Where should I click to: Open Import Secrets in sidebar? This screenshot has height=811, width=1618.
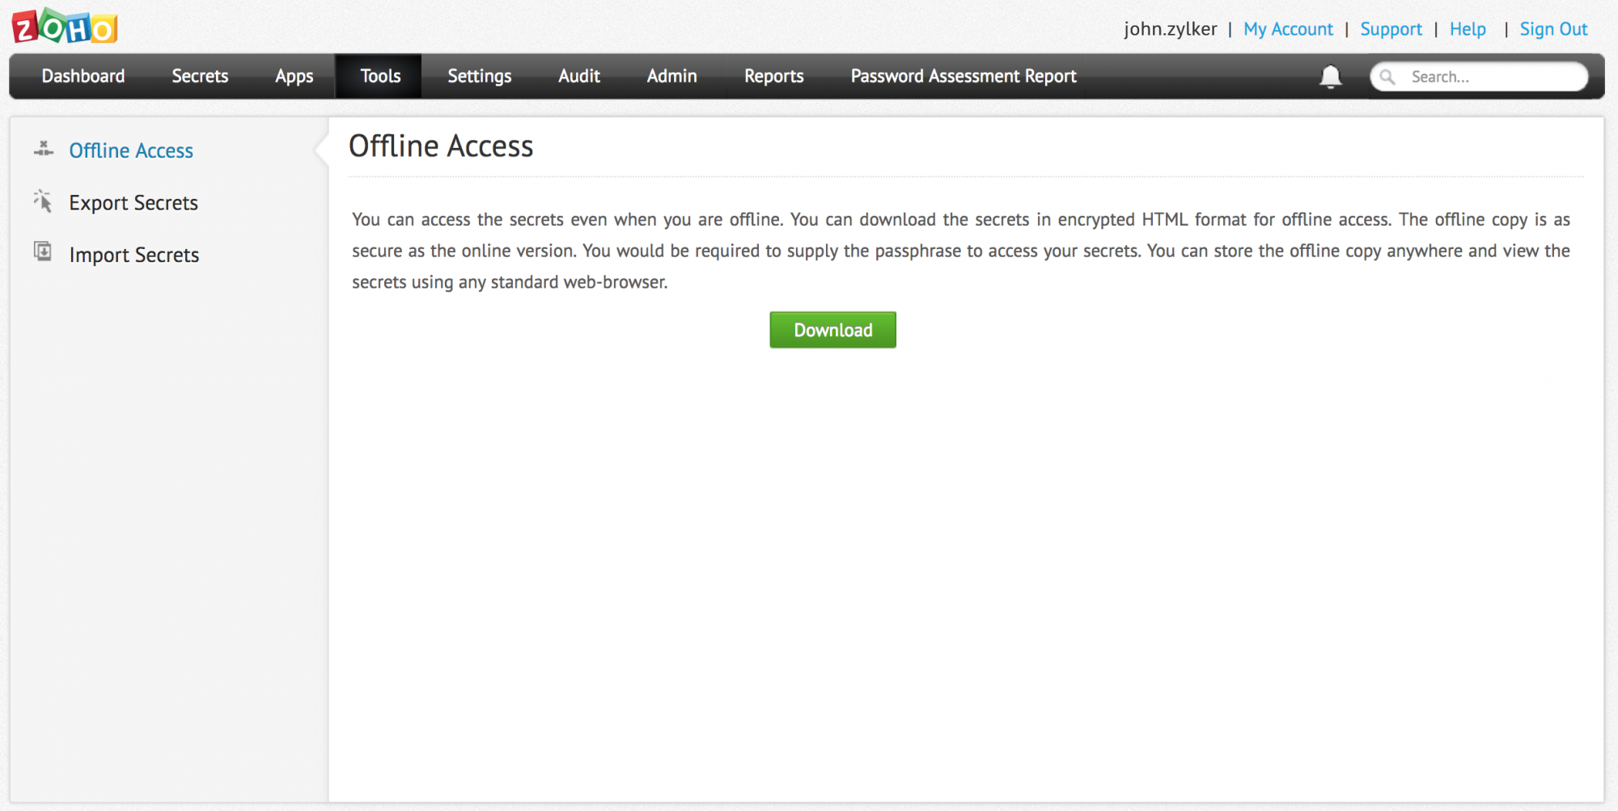pos(134,255)
